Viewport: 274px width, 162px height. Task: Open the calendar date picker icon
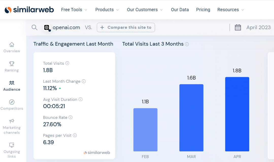click(238, 27)
